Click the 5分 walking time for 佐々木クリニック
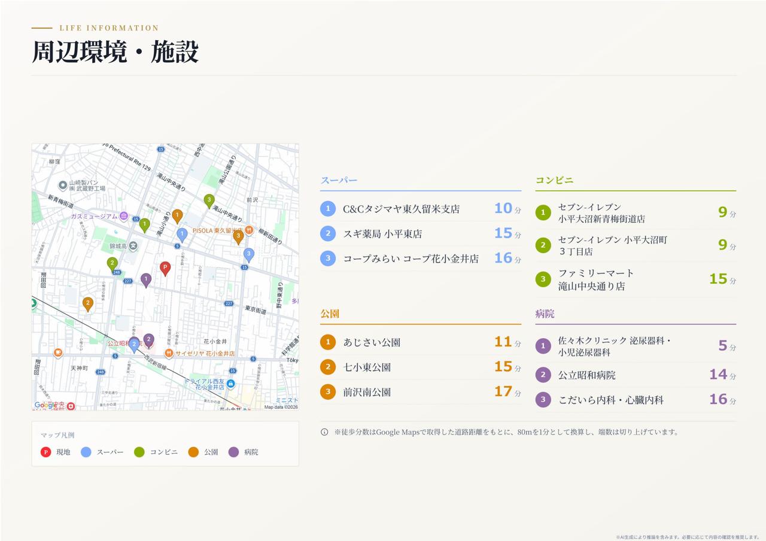The image size is (766, 541). point(727,346)
